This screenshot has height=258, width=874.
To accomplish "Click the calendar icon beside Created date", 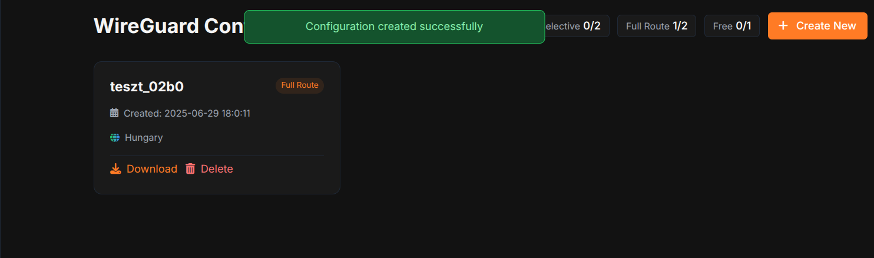I will pos(114,113).
